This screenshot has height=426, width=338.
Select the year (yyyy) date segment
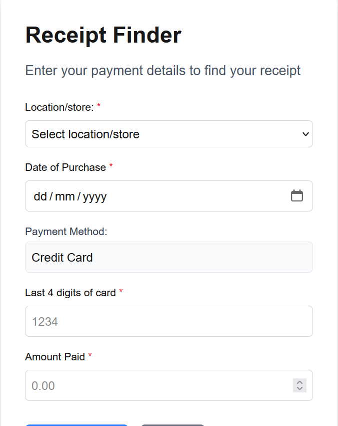point(95,196)
